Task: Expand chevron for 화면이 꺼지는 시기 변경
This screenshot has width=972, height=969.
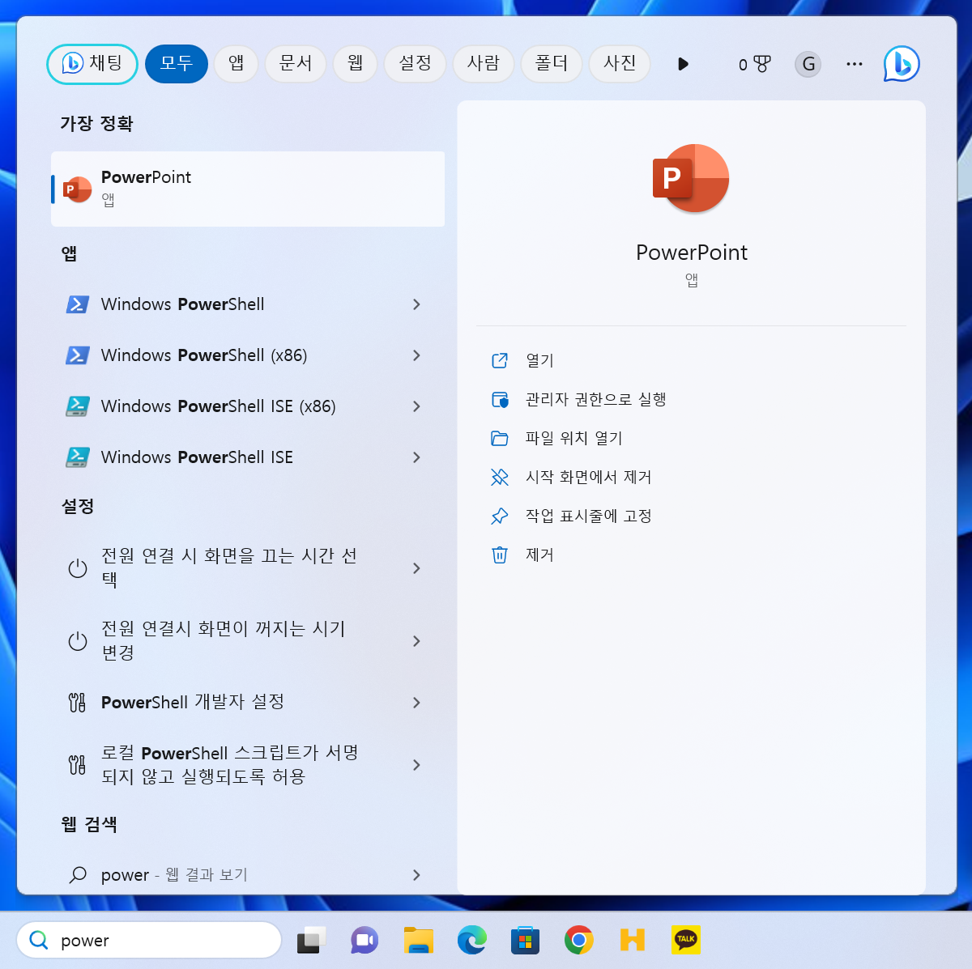Action: [416, 641]
